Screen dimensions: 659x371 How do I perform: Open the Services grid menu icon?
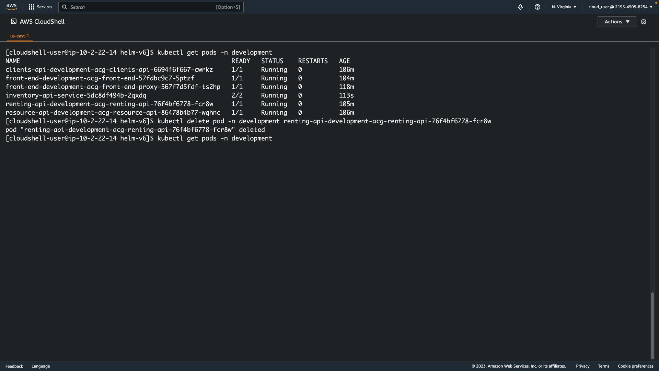tap(31, 7)
